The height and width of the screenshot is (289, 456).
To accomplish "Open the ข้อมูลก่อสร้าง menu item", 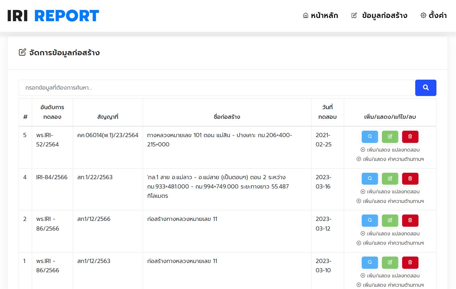I will [x=379, y=15].
